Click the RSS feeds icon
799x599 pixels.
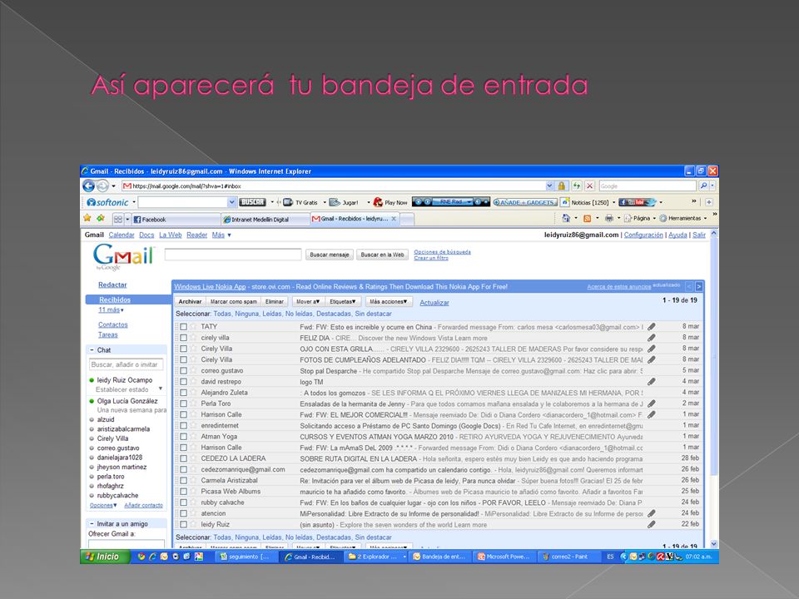[x=587, y=219]
